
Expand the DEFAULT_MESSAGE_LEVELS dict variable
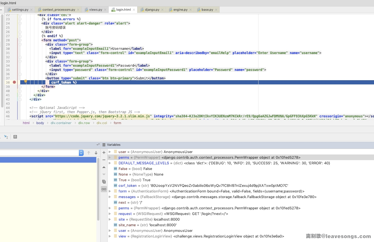(110, 163)
